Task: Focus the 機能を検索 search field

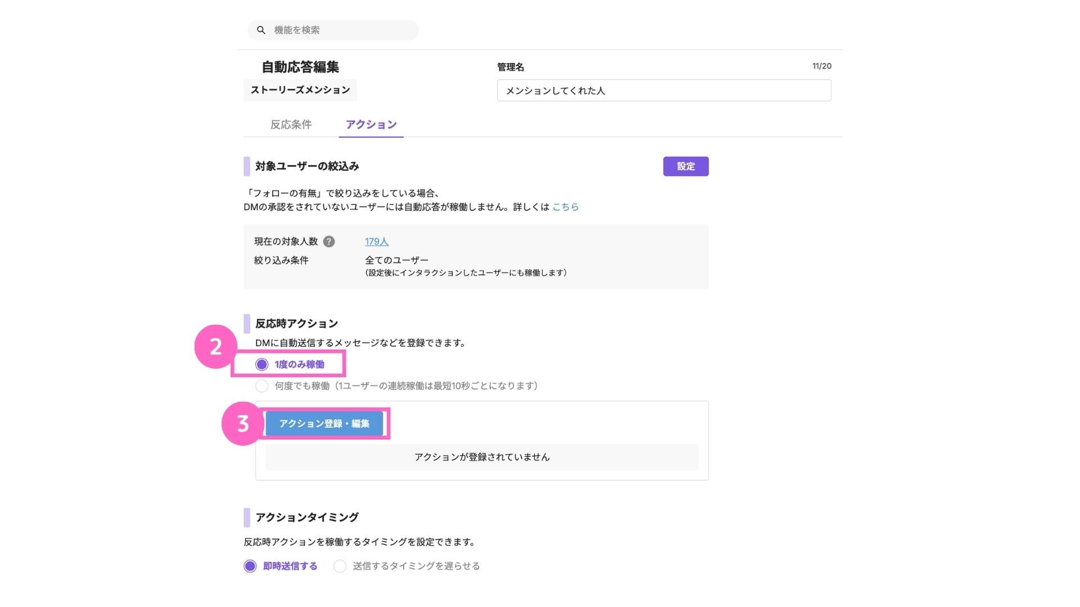Action: [333, 30]
